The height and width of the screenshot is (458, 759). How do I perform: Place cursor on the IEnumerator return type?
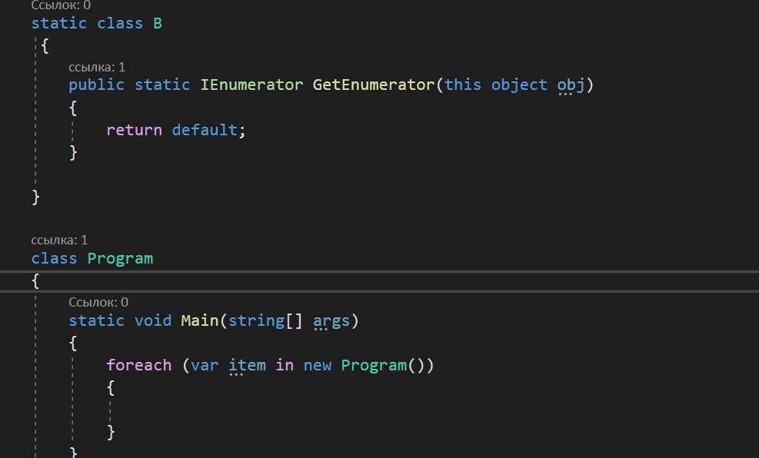point(251,85)
